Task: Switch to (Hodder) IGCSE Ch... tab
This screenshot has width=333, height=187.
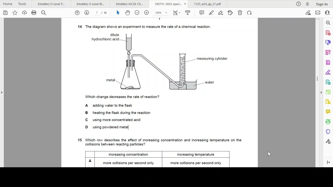Action: point(129,4)
